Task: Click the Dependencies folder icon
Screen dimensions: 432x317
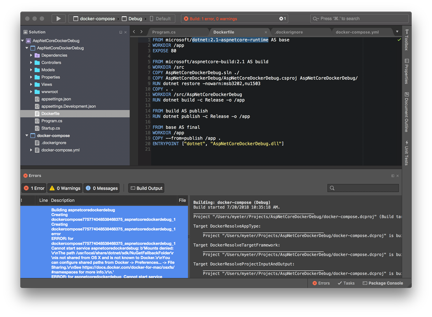Action: 37,56
